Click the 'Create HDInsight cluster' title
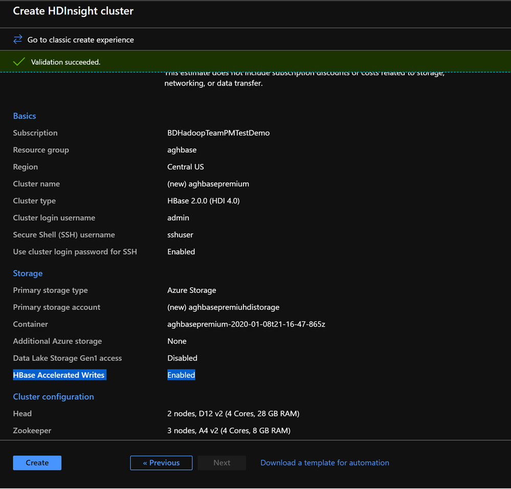 point(73,11)
